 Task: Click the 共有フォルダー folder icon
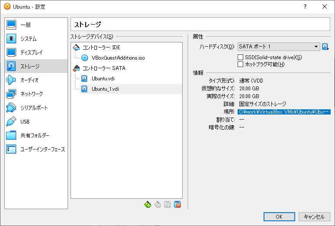[x=11, y=135]
